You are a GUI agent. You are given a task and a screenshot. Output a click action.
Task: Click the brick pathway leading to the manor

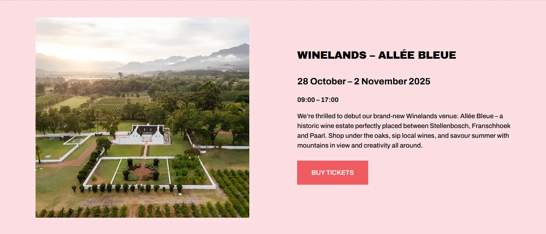coord(144,159)
